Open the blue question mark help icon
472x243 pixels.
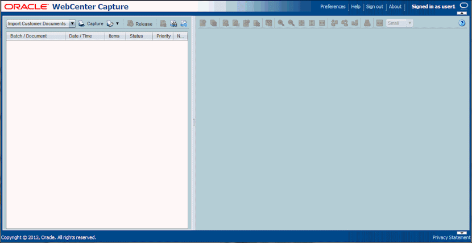click(462, 23)
